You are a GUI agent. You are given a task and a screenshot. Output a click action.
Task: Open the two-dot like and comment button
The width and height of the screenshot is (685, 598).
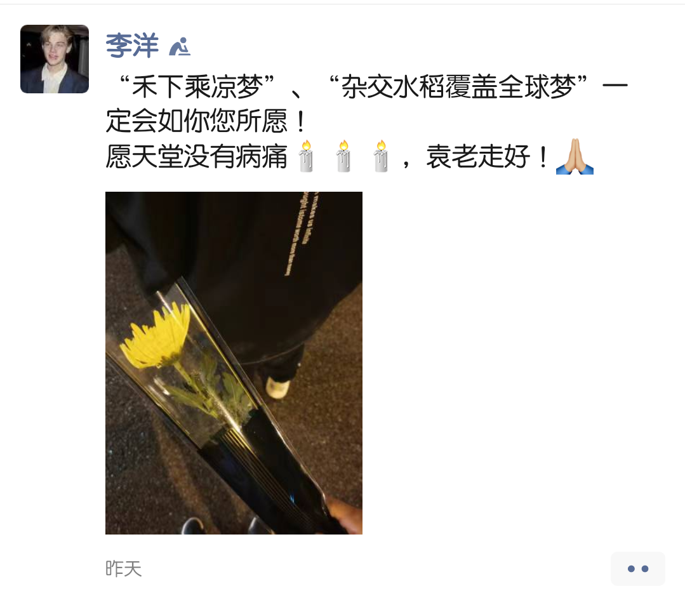638,569
